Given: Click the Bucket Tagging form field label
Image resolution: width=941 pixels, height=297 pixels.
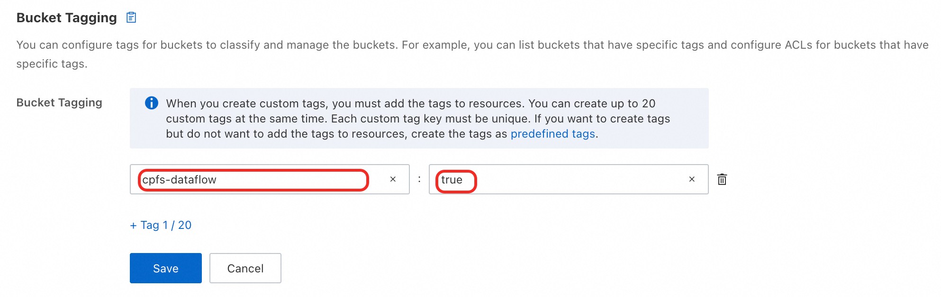Looking at the screenshot, I should point(59,103).
